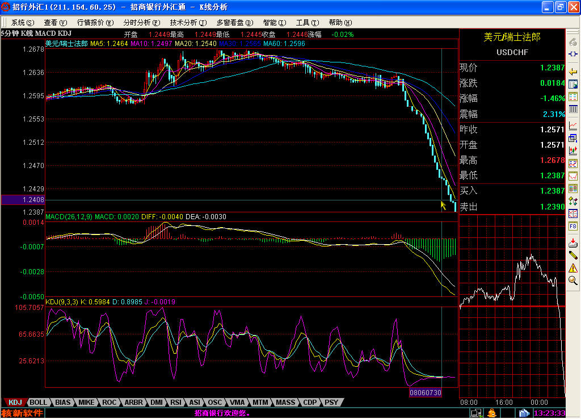Click the yellow back arrow icon
Image resolution: width=581 pixels, height=419 pixels.
[x=573, y=71]
